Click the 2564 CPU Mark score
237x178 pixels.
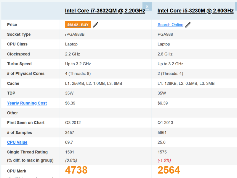169,170
